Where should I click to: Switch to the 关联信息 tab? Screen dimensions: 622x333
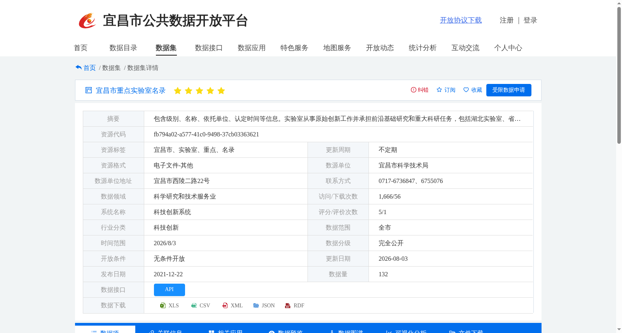[x=165, y=330]
